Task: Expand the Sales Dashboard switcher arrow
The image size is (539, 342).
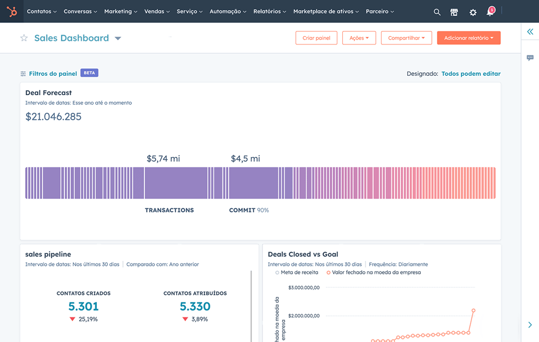Action: click(x=118, y=38)
